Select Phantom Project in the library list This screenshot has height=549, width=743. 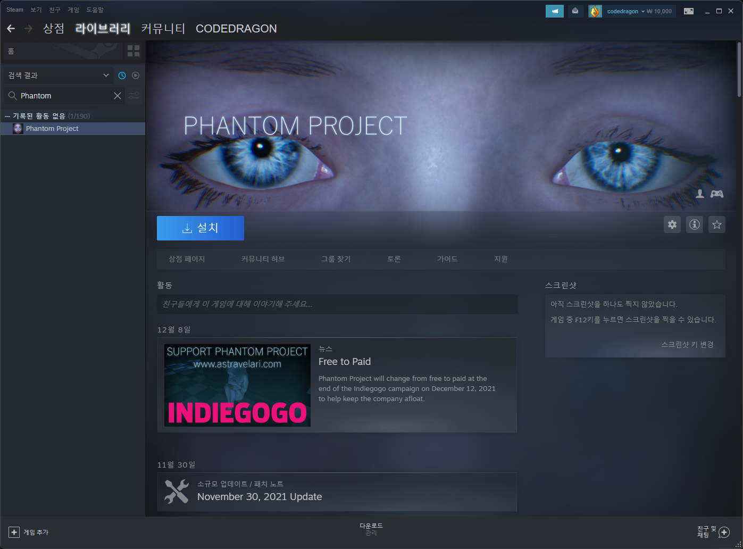click(x=73, y=129)
